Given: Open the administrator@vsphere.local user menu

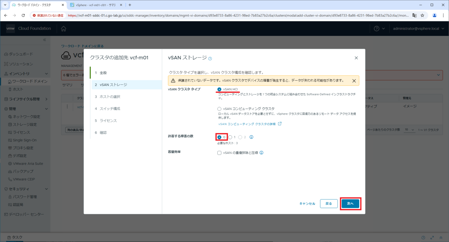Looking at the screenshot, I should point(418,29).
